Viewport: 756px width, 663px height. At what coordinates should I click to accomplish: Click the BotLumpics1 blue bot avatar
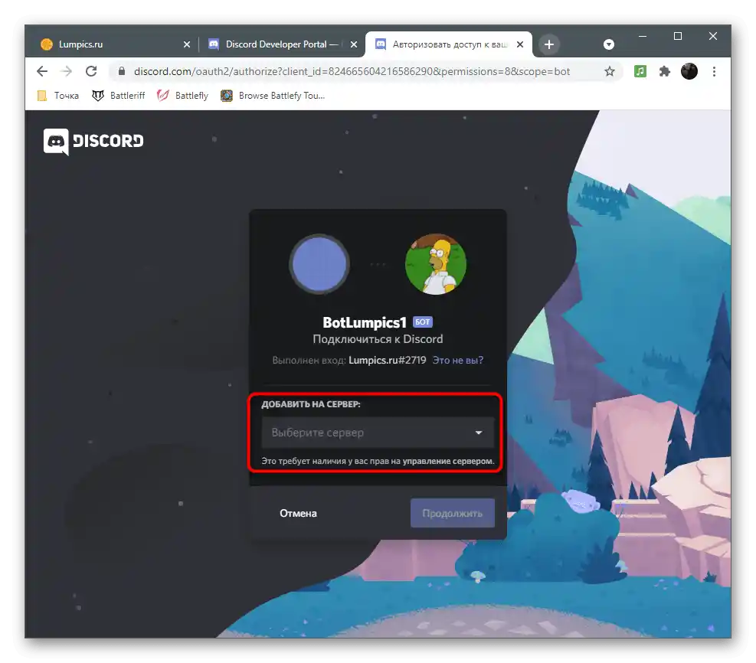319,264
